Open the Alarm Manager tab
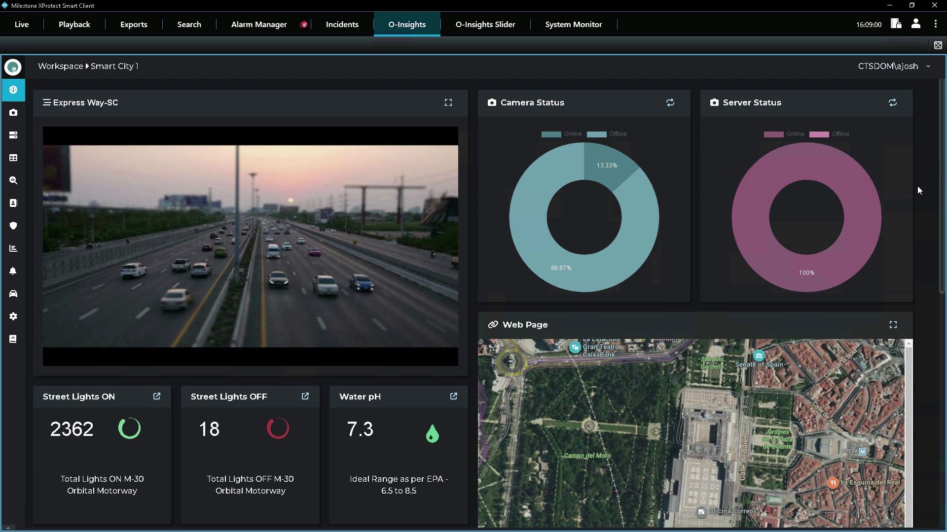 [259, 24]
